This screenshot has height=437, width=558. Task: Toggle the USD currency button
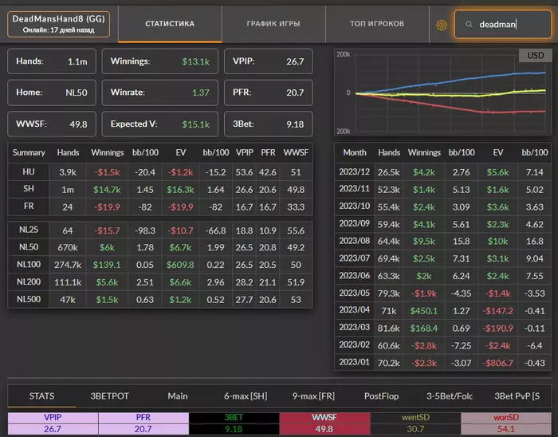pos(535,56)
